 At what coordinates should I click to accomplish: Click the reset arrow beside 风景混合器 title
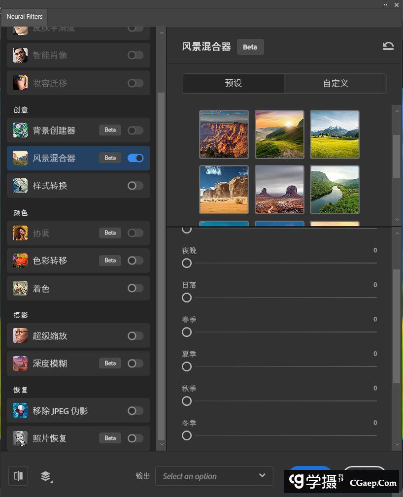click(x=388, y=45)
